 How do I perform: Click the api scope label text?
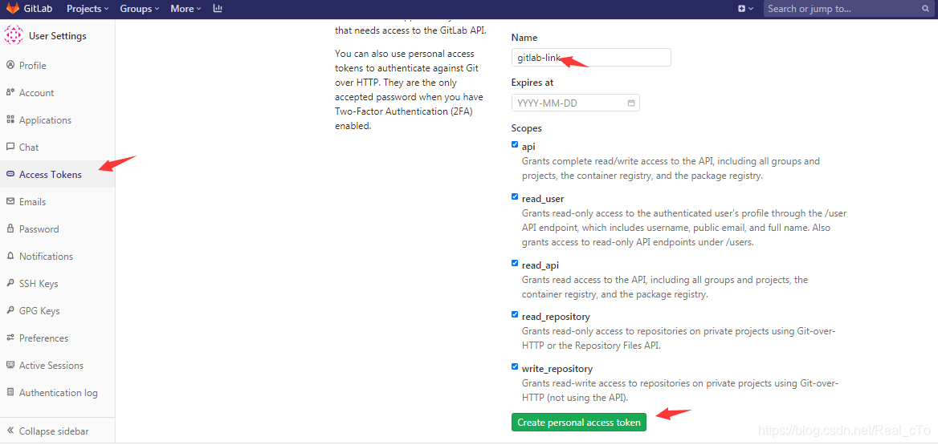tap(528, 147)
